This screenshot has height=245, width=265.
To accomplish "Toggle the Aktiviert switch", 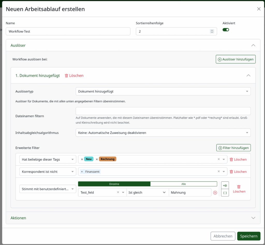I will coord(226,30).
